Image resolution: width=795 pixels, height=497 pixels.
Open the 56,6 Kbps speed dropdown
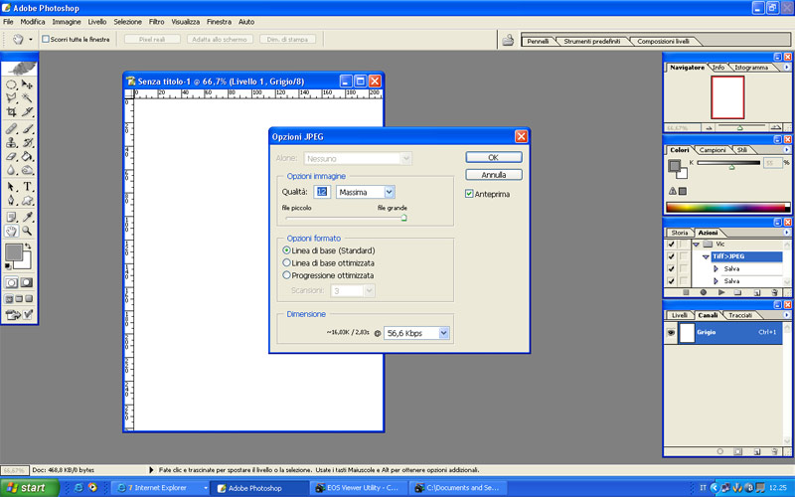click(x=443, y=334)
